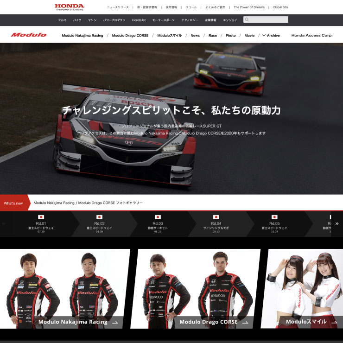Screen dimensions: 343x343
Task: Click the Modulo red logo
Action: pos(29,35)
